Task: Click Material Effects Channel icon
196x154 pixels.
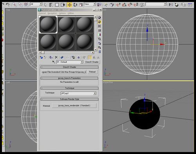Action: [x=78, y=58]
